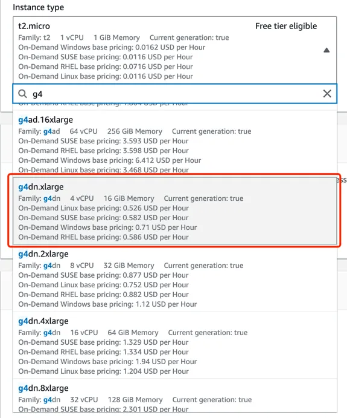Select the g4dn.xlarge instance type
The width and height of the screenshot is (347, 418).
pos(174,211)
